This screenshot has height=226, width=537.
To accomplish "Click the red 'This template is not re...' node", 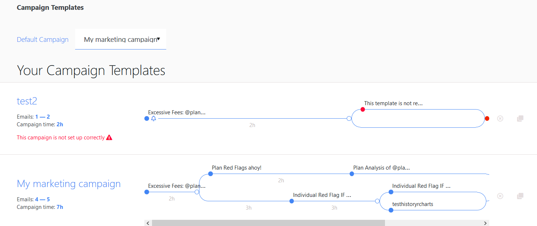I will 362,109.
